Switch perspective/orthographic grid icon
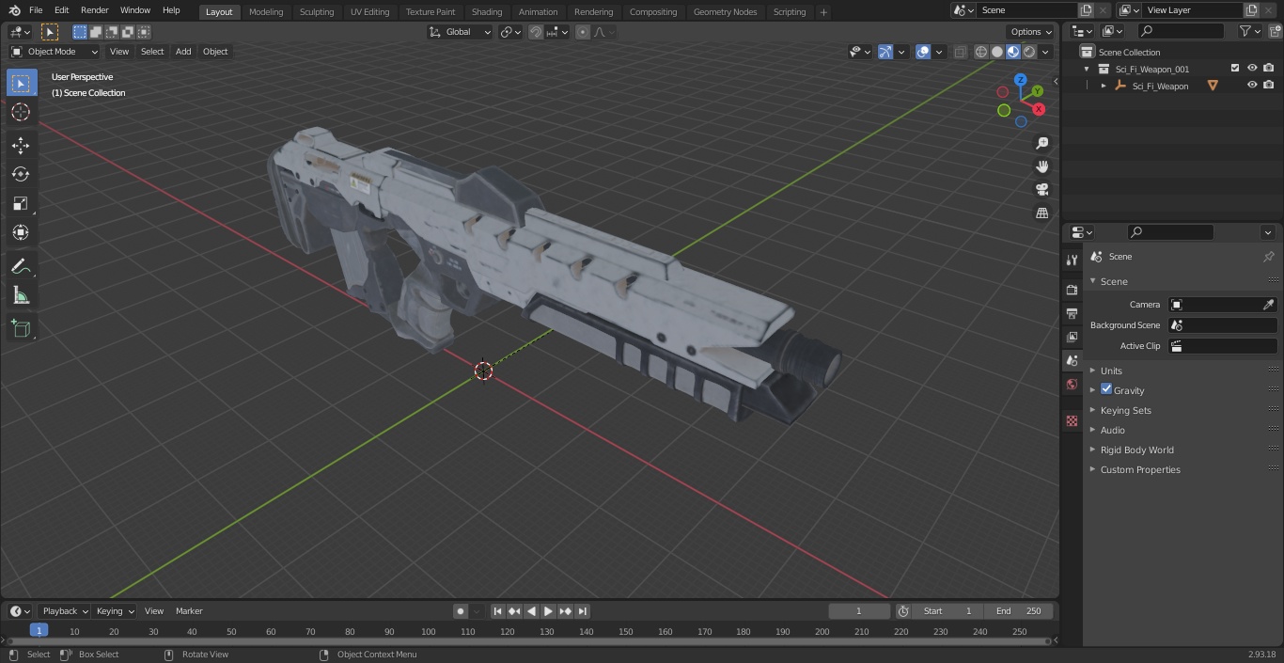This screenshot has height=663, width=1284. pyautogui.click(x=1041, y=213)
